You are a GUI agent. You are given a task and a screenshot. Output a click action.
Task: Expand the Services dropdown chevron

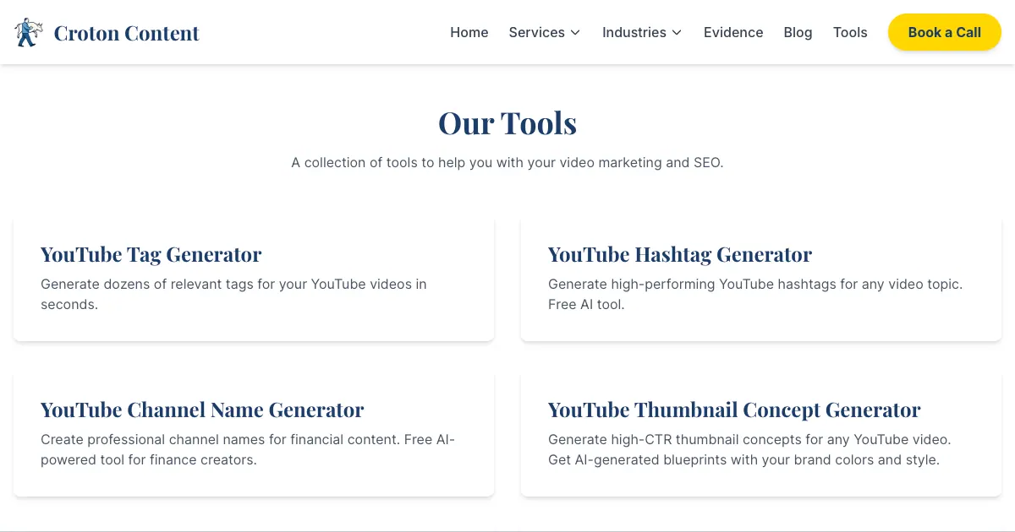pyautogui.click(x=575, y=33)
